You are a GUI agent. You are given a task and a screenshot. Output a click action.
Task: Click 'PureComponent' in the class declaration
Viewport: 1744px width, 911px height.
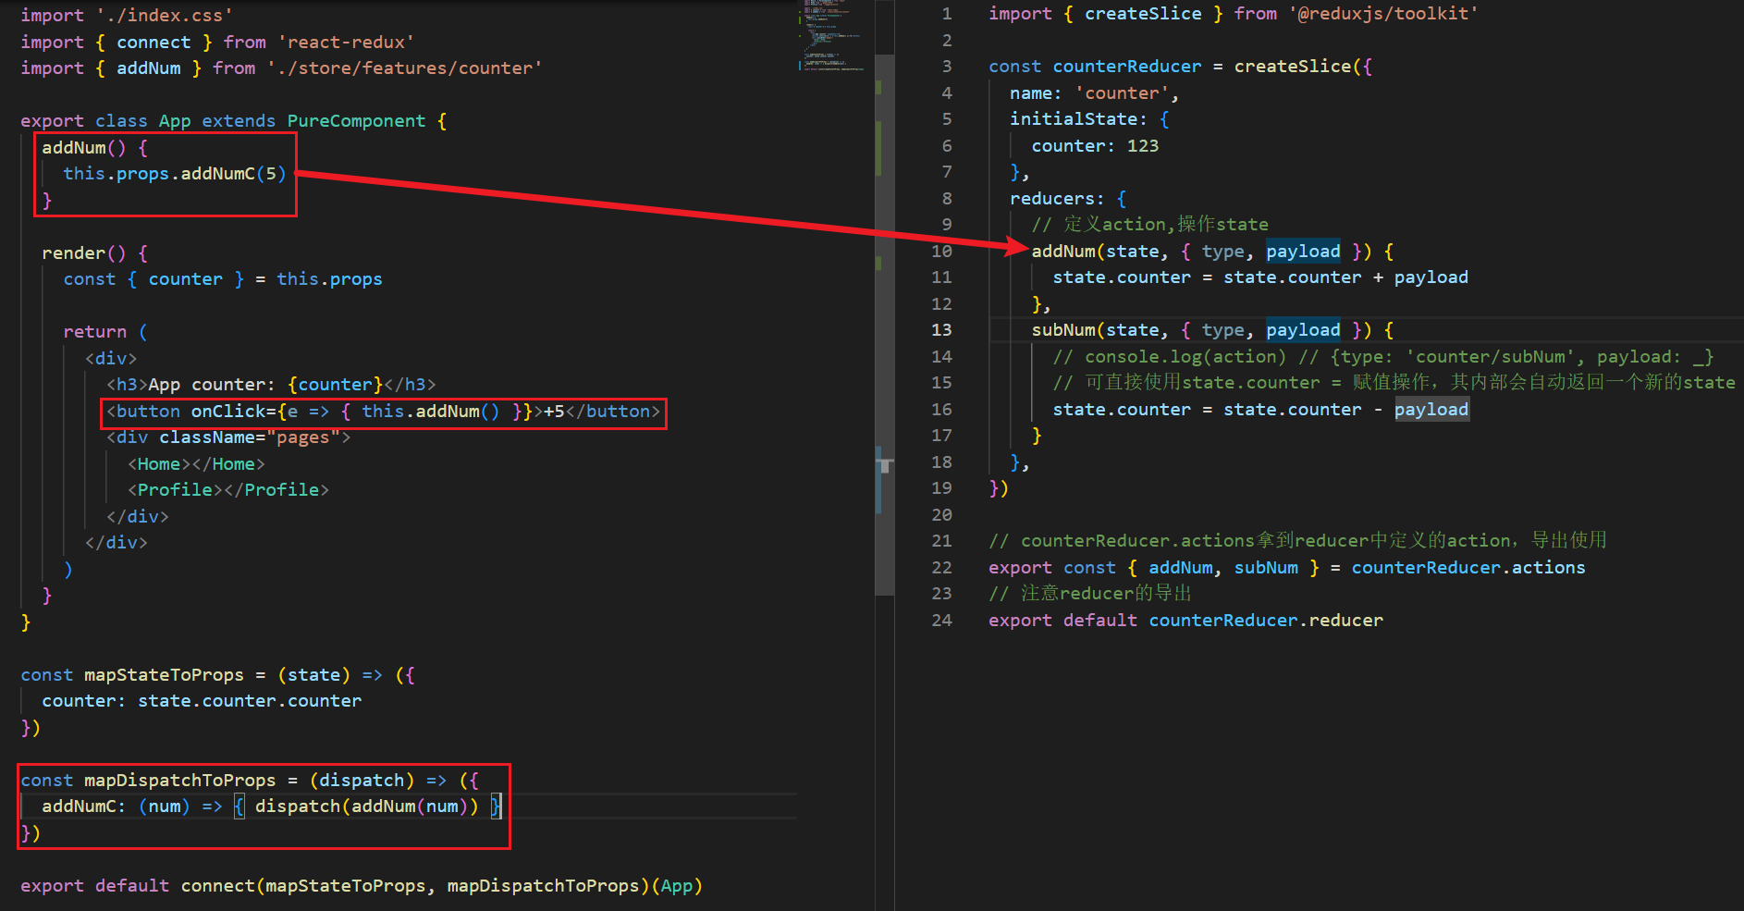click(x=356, y=121)
